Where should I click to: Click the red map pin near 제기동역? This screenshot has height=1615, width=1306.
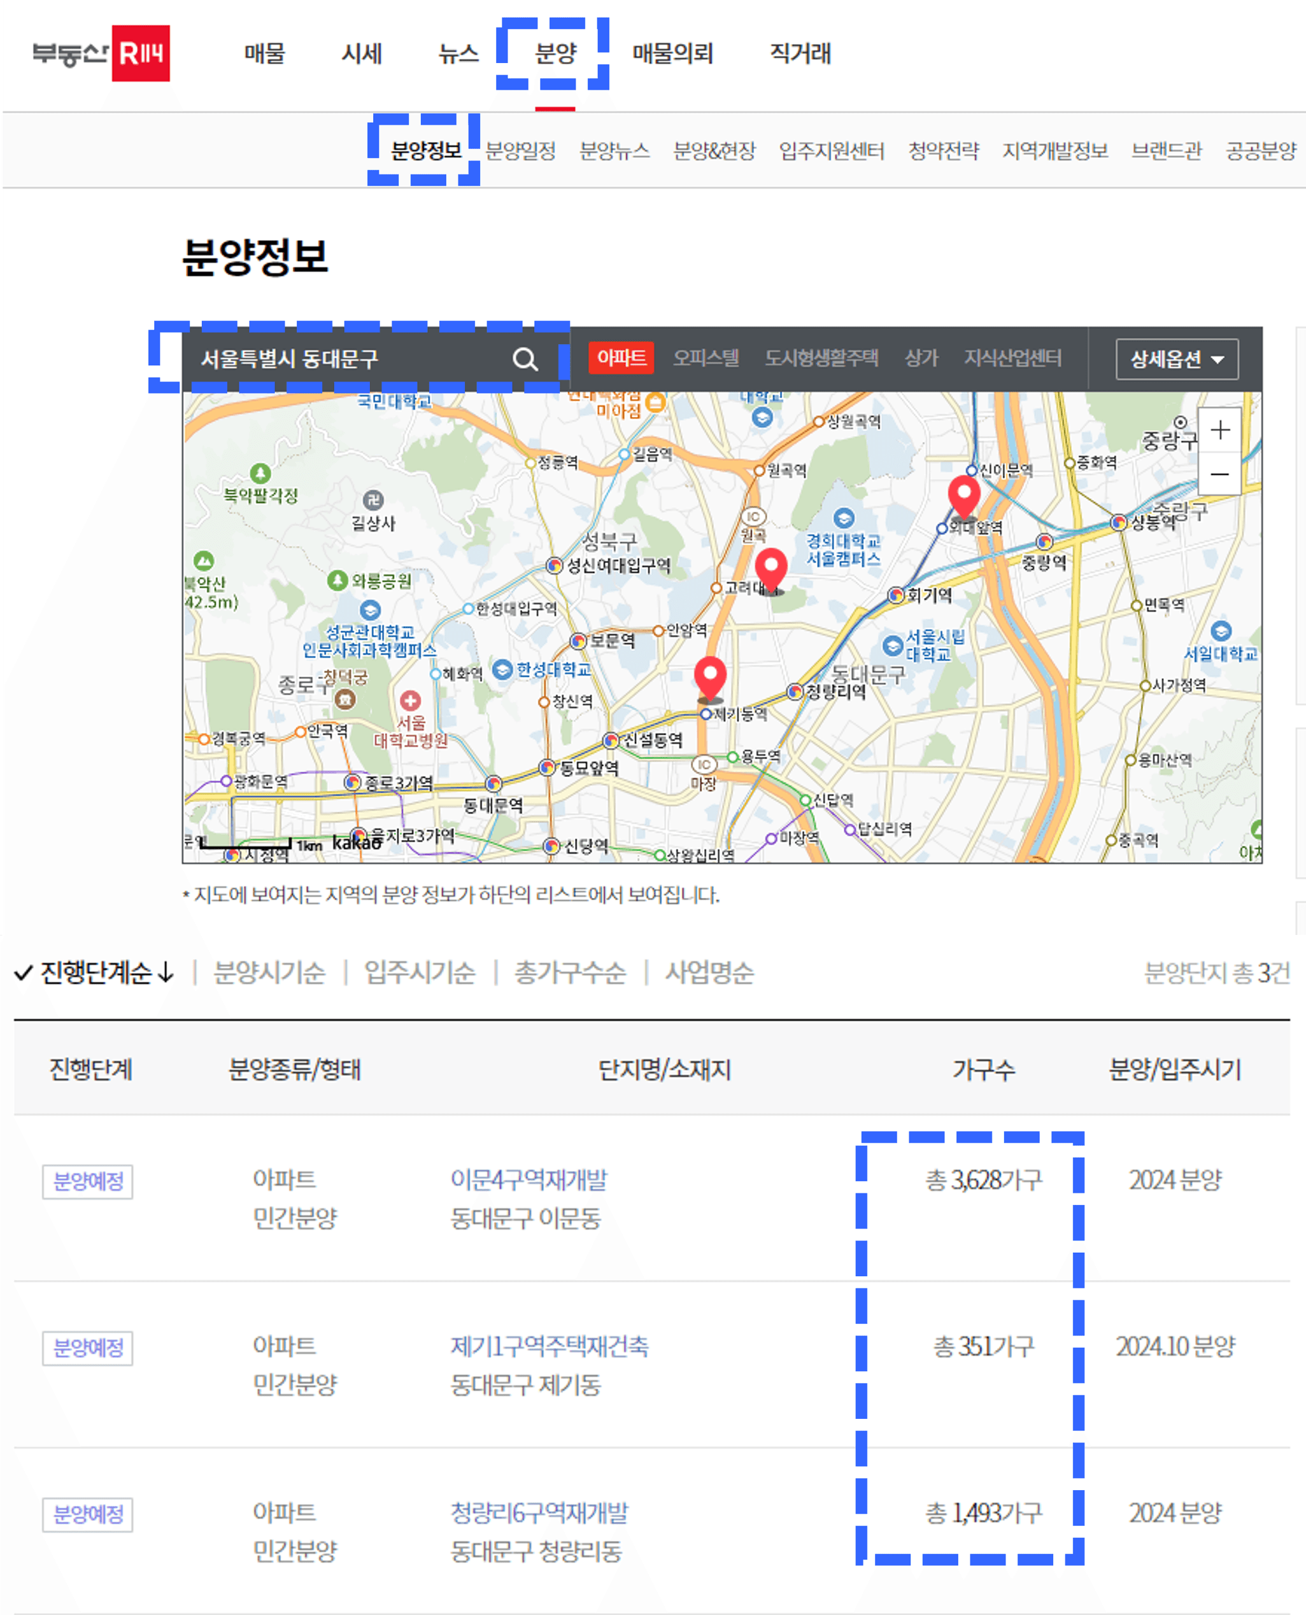(x=710, y=678)
